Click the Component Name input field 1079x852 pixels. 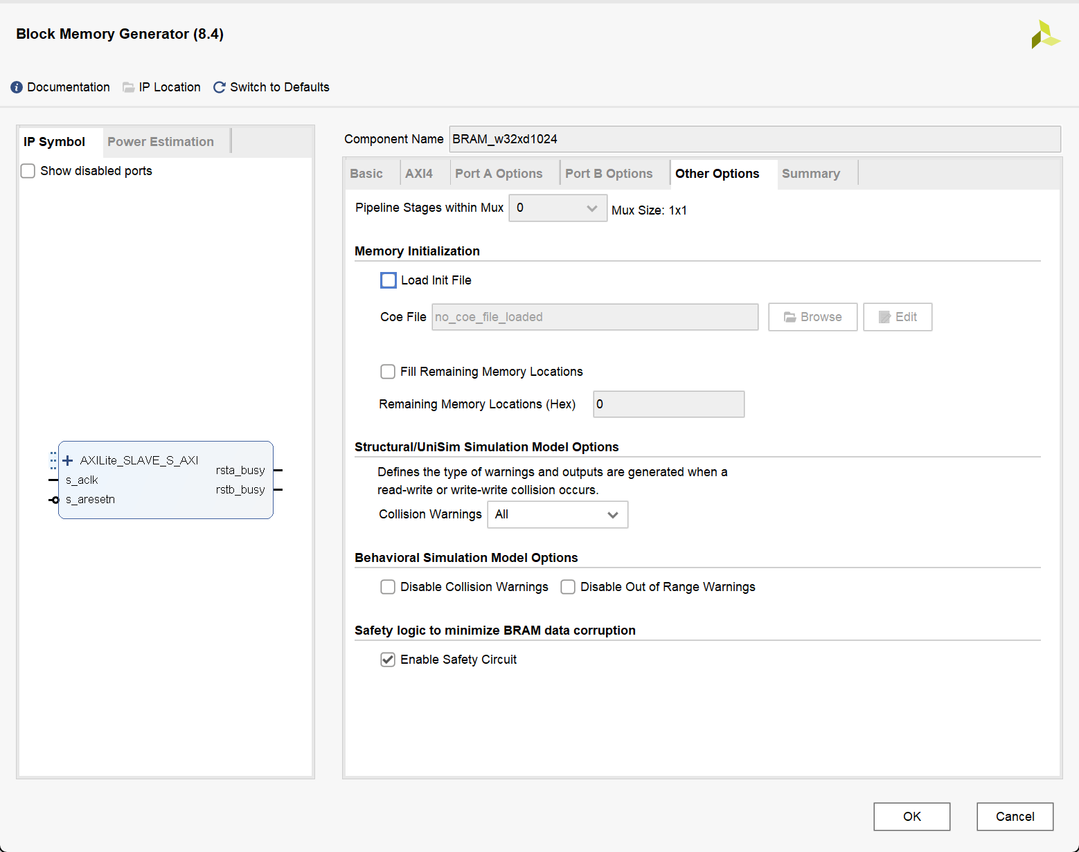coord(755,139)
